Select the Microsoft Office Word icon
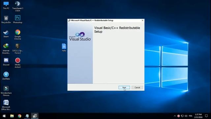211x119 pixels. pos(6,105)
